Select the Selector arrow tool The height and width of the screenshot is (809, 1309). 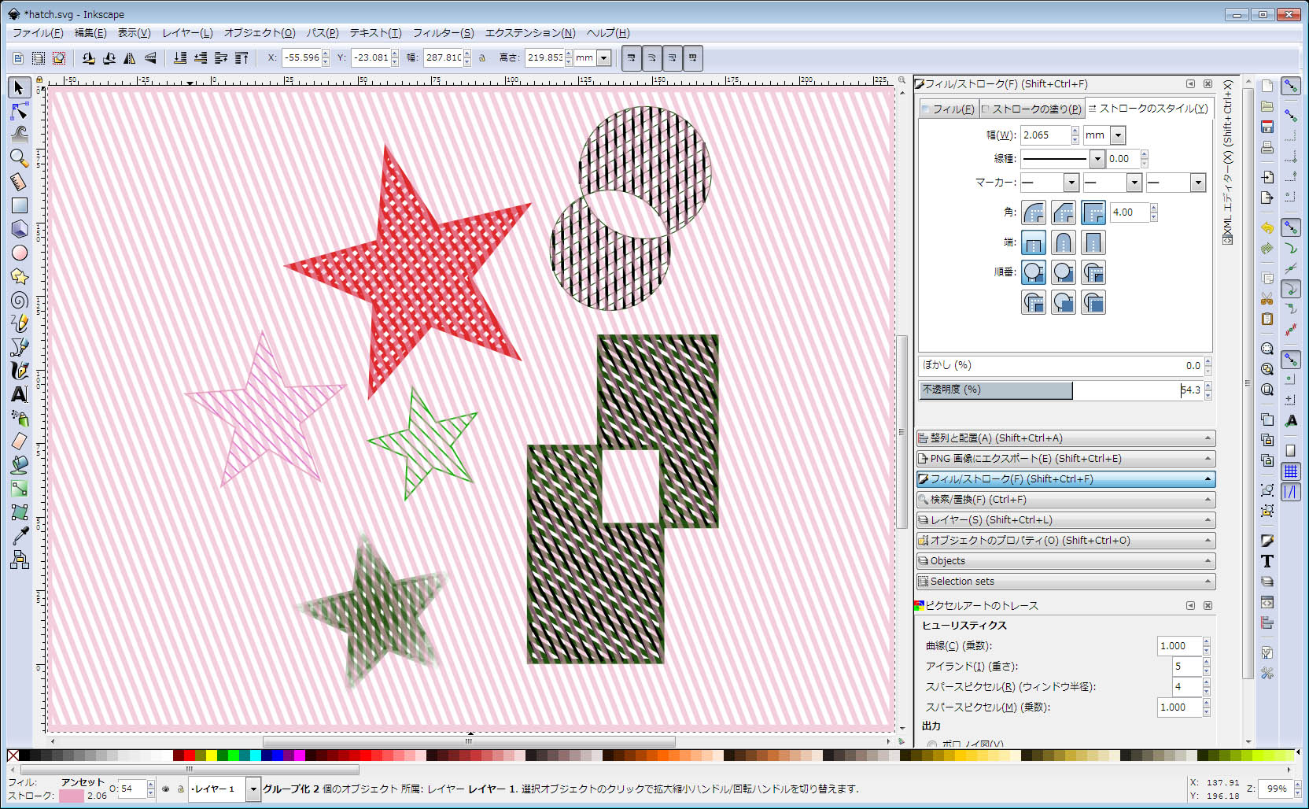19,87
